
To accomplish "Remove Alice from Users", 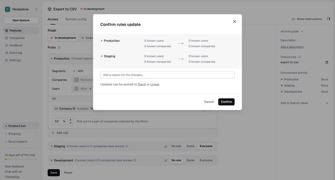I will pyautogui.click(x=90, y=89).
